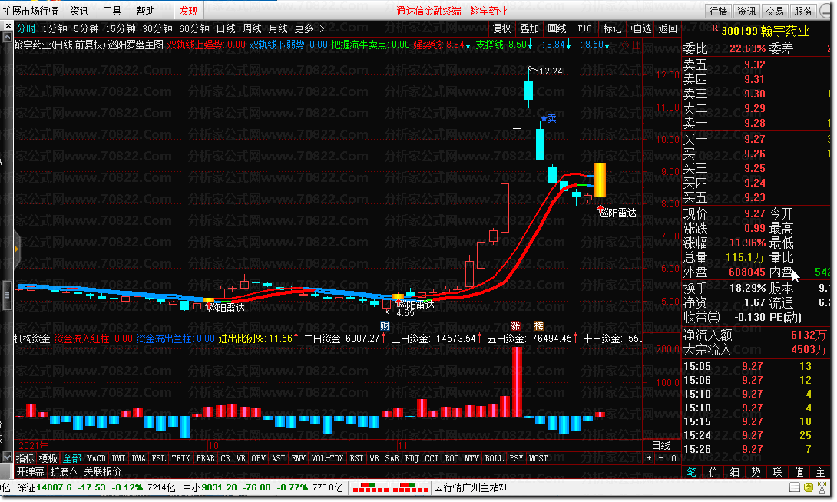Open the 工具 menu
Viewport: 837px width, 502px height.
click(x=112, y=11)
